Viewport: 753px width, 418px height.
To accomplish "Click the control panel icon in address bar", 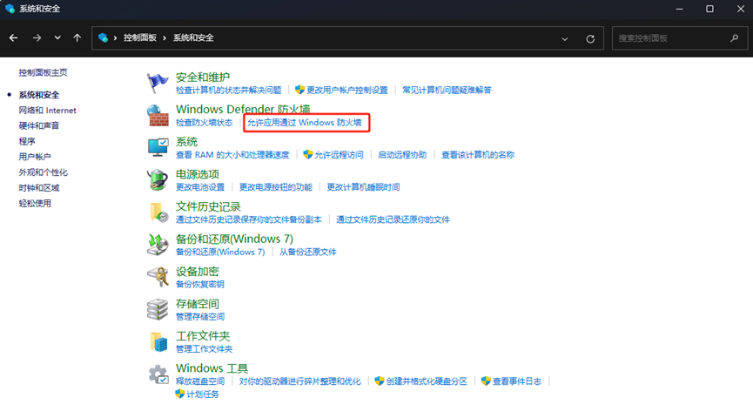I will tap(103, 37).
